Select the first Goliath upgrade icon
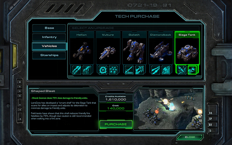The height and width of the screenshot is (145, 232). [x=129, y=70]
